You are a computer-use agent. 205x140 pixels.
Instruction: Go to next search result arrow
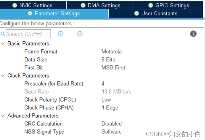coord(80,34)
